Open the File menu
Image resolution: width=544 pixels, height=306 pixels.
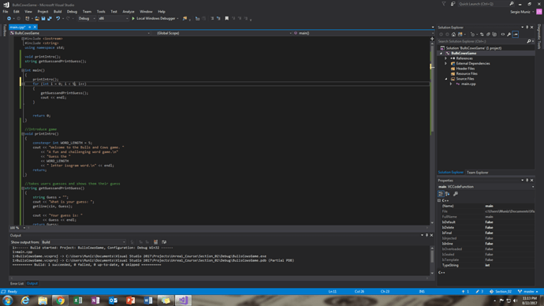coord(6,12)
